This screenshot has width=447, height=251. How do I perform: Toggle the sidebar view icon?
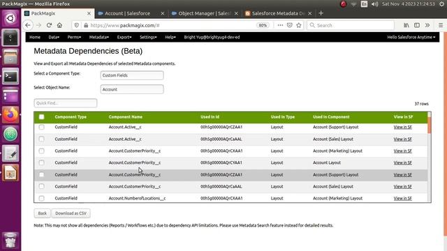[417, 25]
